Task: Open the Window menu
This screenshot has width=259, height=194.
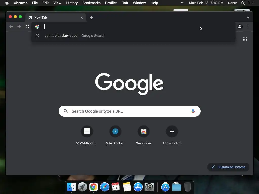Action: click(139, 3)
